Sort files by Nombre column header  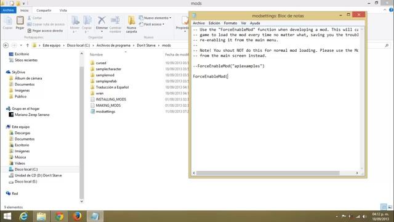coord(96,55)
